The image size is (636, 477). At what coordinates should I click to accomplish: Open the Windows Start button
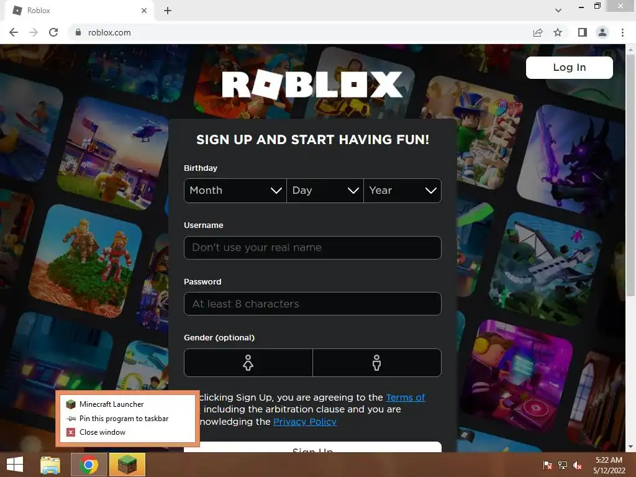point(15,465)
